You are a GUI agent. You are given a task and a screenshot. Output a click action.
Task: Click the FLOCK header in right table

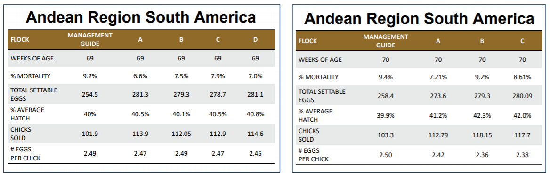click(307, 41)
